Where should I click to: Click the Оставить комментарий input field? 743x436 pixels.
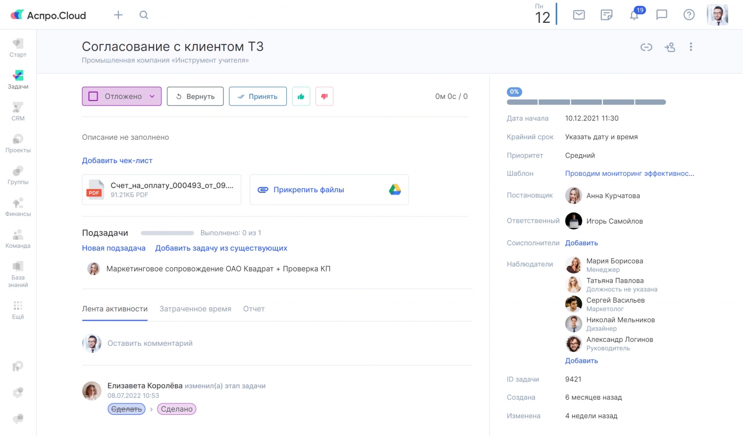(150, 343)
